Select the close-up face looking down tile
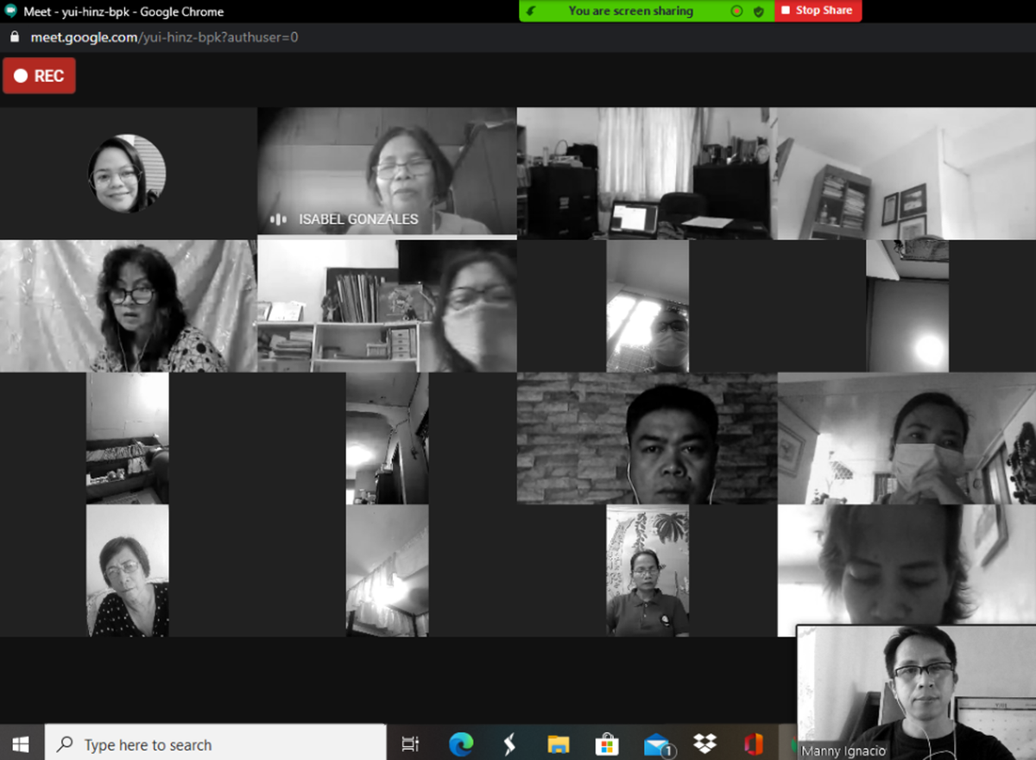The height and width of the screenshot is (760, 1036). (x=906, y=565)
